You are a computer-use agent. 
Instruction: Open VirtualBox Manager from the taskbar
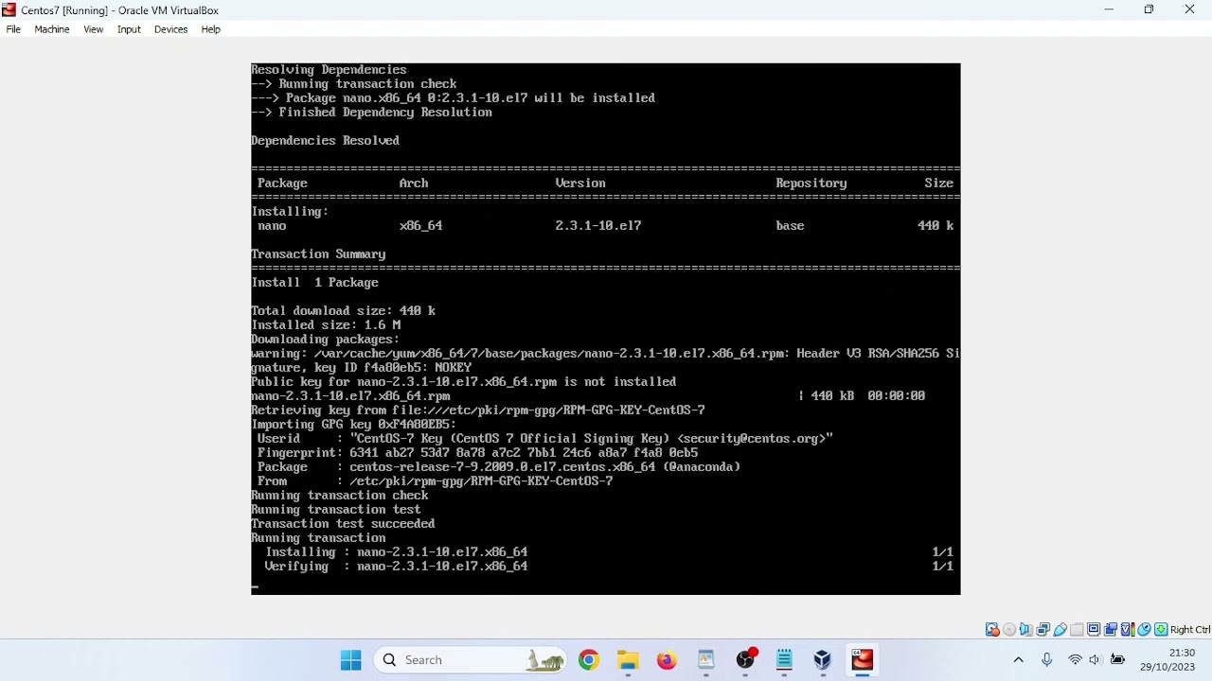[823, 660]
